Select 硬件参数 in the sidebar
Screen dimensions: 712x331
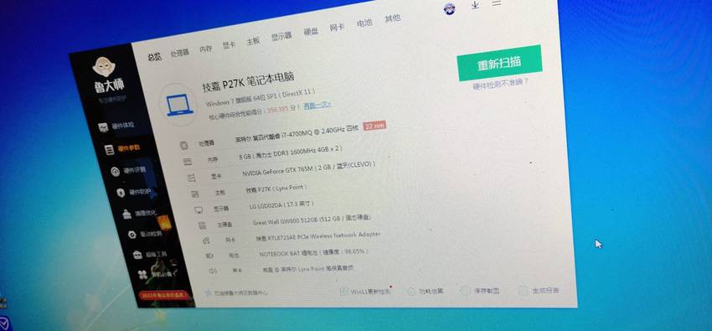[122, 149]
